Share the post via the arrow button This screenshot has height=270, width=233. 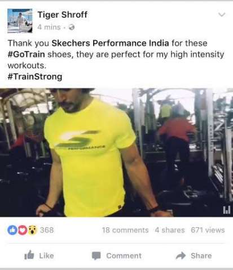click(194, 256)
